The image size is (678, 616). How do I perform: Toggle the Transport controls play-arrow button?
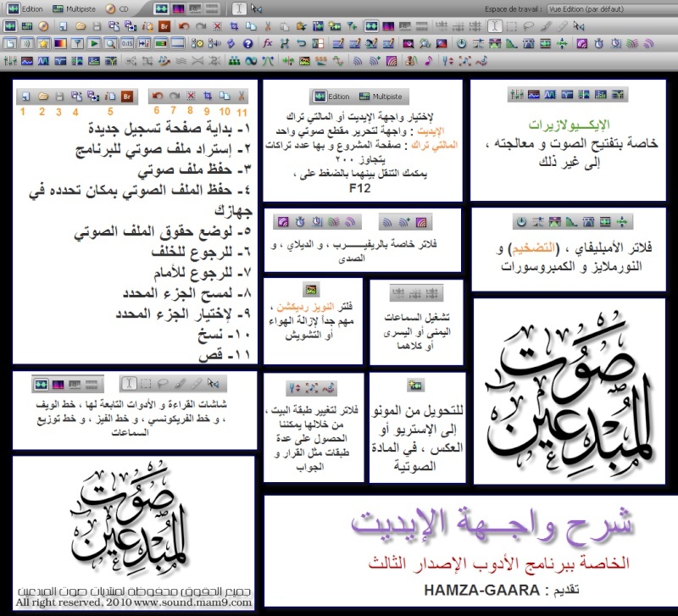94,44
